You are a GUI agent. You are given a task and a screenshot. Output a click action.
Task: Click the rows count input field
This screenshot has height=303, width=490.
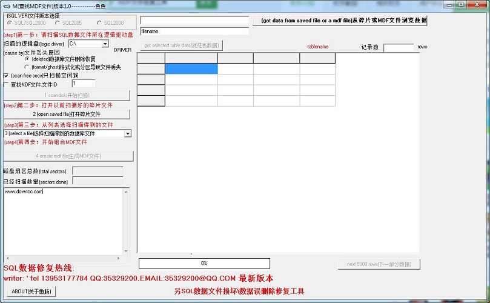click(x=399, y=48)
